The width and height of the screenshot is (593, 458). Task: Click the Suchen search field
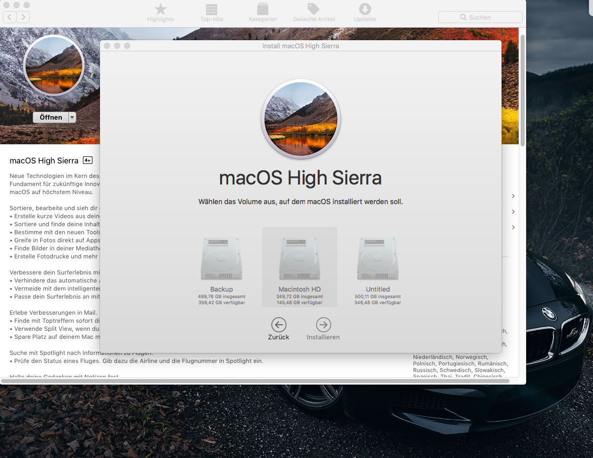(480, 17)
